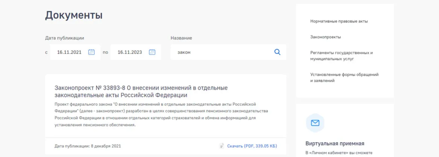Click the PDF file icon beside Скачать

click(222, 146)
